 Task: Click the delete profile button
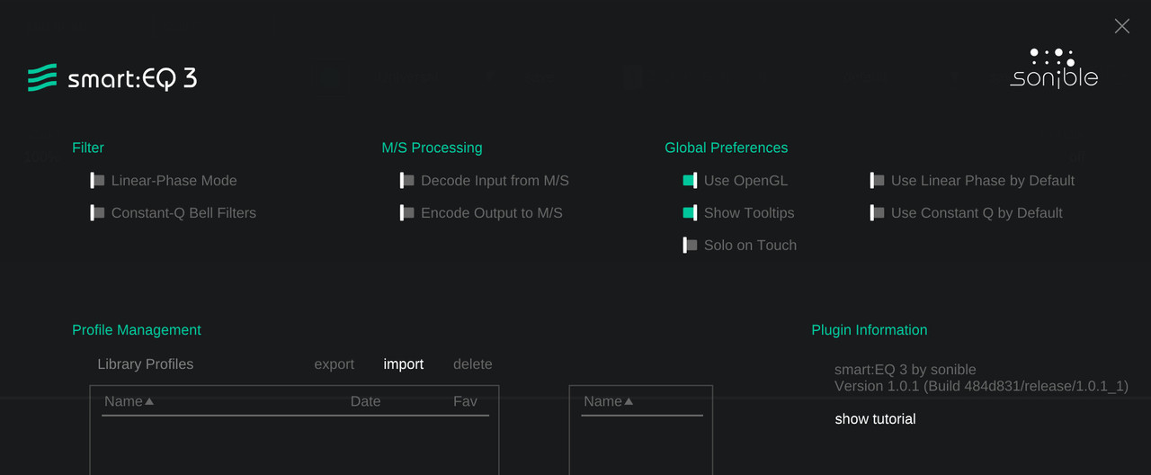[472, 364]
